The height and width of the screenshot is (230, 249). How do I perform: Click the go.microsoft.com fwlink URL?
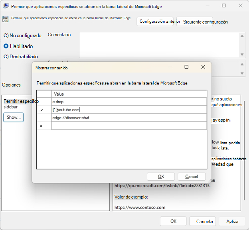pyautogui.click(x=162, y=186)
